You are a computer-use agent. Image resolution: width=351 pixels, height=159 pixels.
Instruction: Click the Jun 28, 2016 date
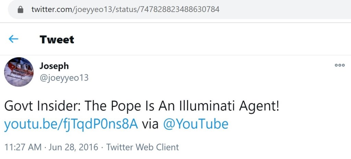pyautogui.click(x=73, y=147)
